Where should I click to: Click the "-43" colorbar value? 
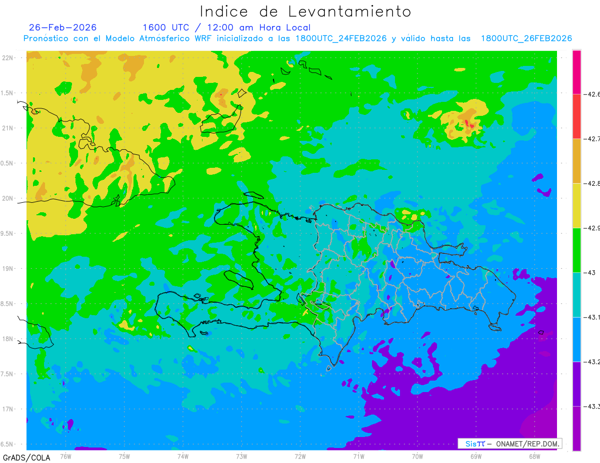590,272
